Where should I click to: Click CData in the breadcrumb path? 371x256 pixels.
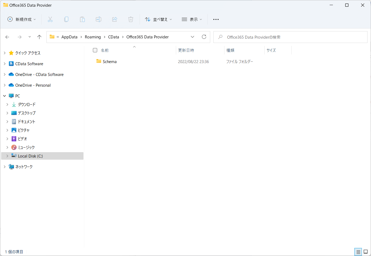tap(114, 37)
